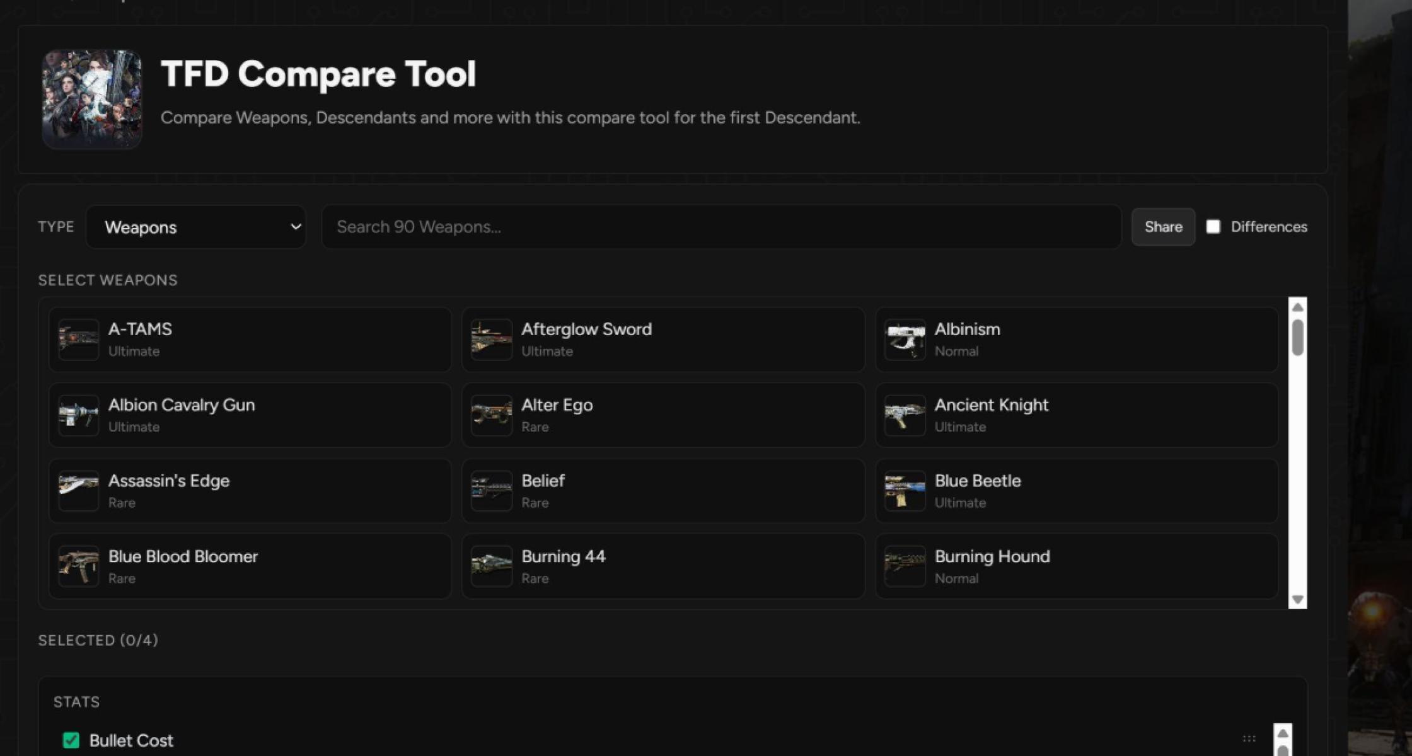Select the Alter Ego weapon entry
The height and width of the screenshot is (756, 1412).
(663, 415)
